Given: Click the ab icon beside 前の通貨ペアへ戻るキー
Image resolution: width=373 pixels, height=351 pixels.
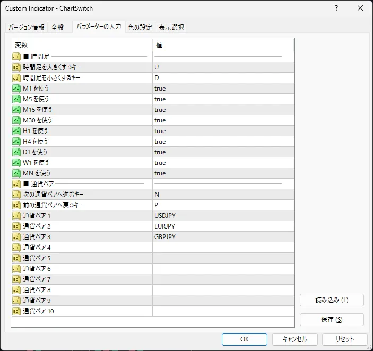Looking at the screenshot, I should point(16,205).
